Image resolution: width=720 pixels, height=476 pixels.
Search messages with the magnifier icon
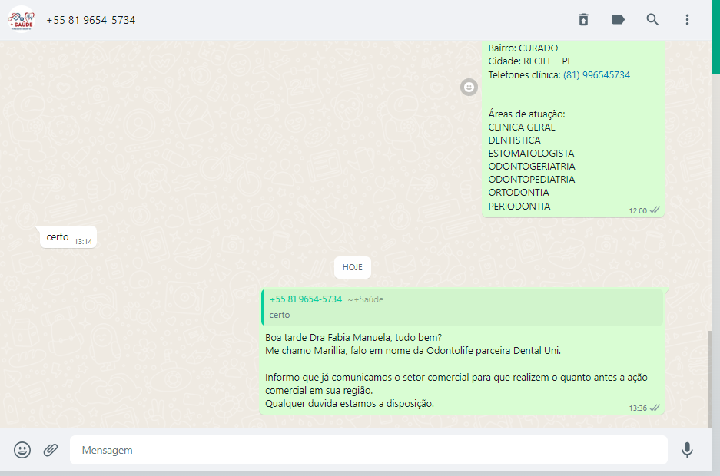[652, 20]
